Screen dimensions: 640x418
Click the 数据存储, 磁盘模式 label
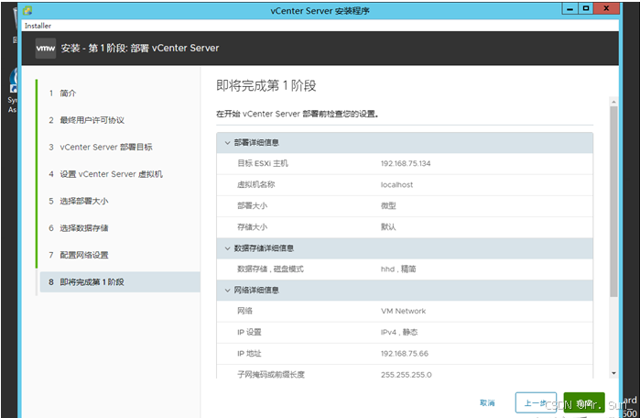270,269
